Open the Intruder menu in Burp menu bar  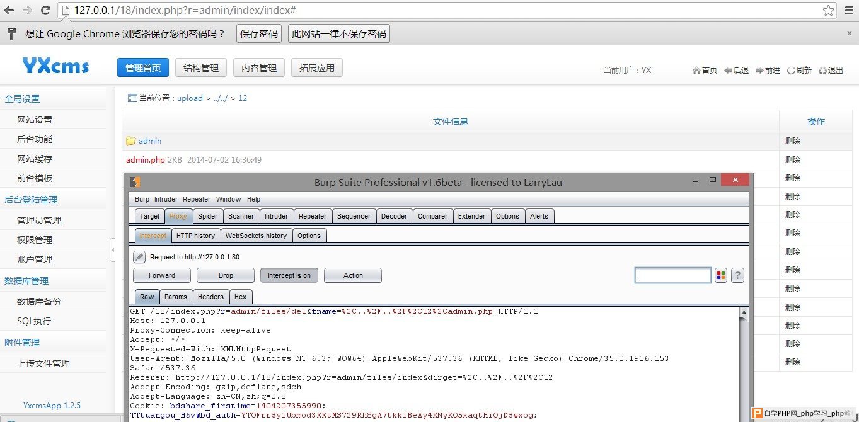(166, 199)
